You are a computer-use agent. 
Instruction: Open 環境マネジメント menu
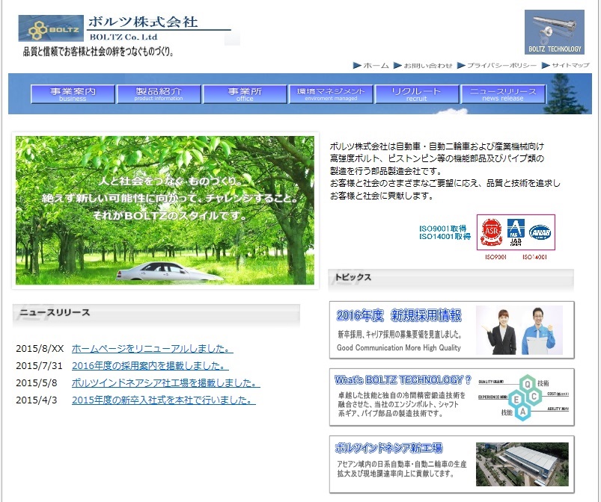[331, 94]
